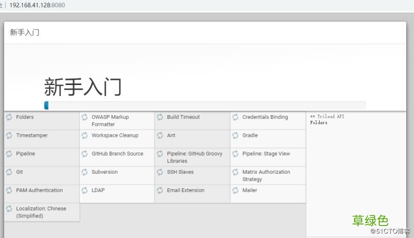Click the 新手入门 dialog title text
The image size is (414, 238).
coord(24,33)
